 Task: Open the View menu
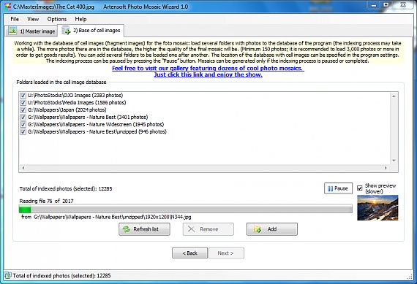(33, 19)
